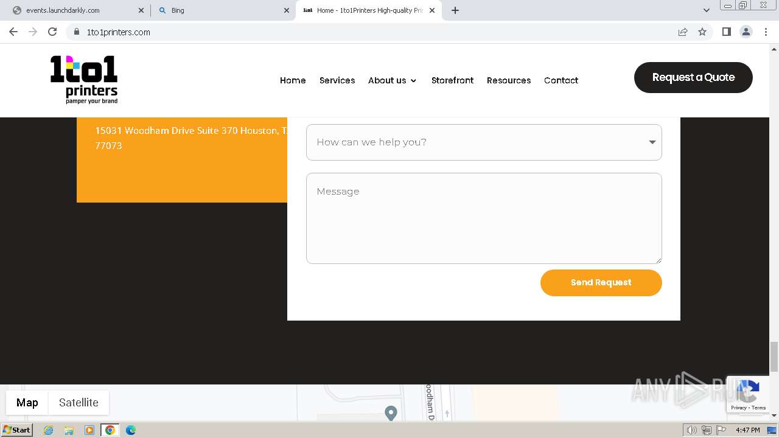Close the 1to1Printers tab
The height and width of the screenshot is (438, 779).
point(432,10)
